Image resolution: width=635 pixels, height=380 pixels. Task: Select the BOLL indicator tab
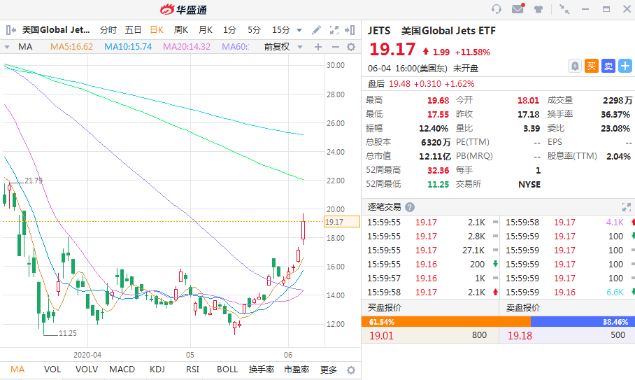point(227,370)
